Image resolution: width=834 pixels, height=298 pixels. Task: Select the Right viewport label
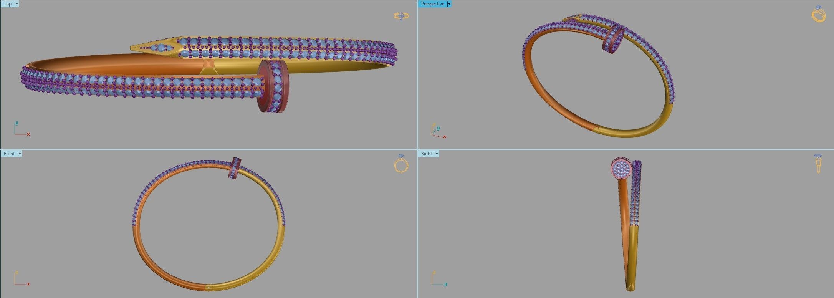(x=427, y=154)
